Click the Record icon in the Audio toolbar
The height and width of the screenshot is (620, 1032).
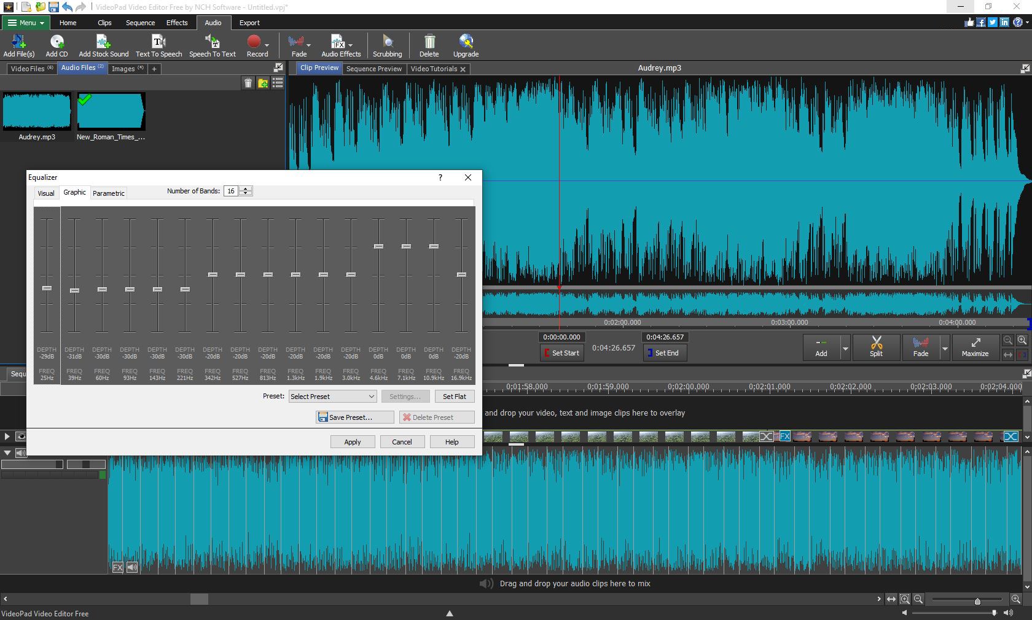click(256, 44)
